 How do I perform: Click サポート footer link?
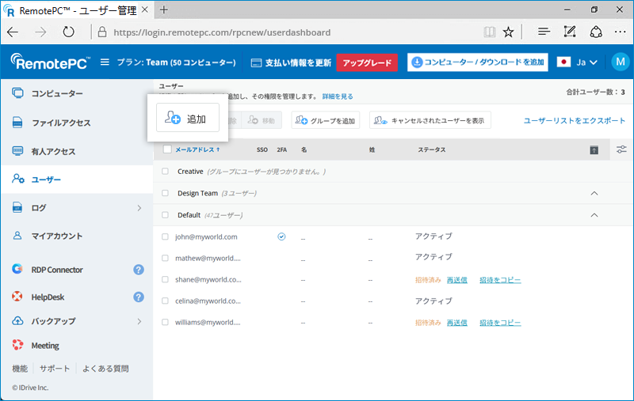click(55, 369)
